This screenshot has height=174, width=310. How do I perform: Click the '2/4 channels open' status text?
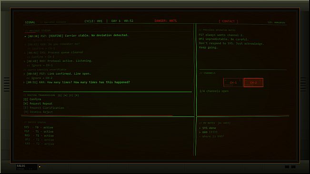[x=214, y=91]
